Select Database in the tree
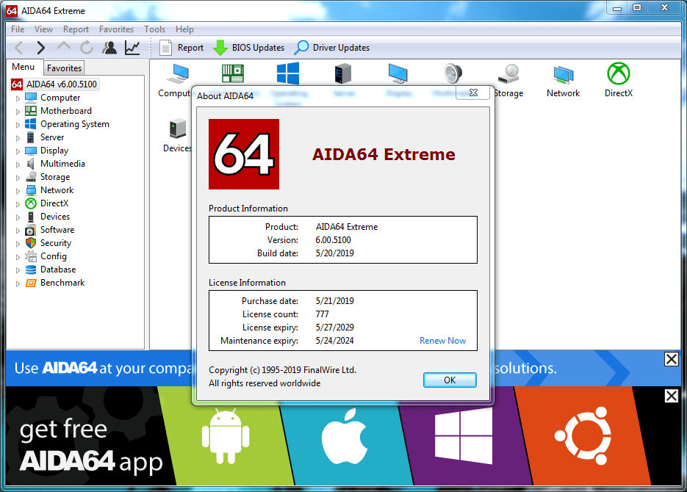Image resolution: width=687 pixels, height=492 pixels. point(58,269)
